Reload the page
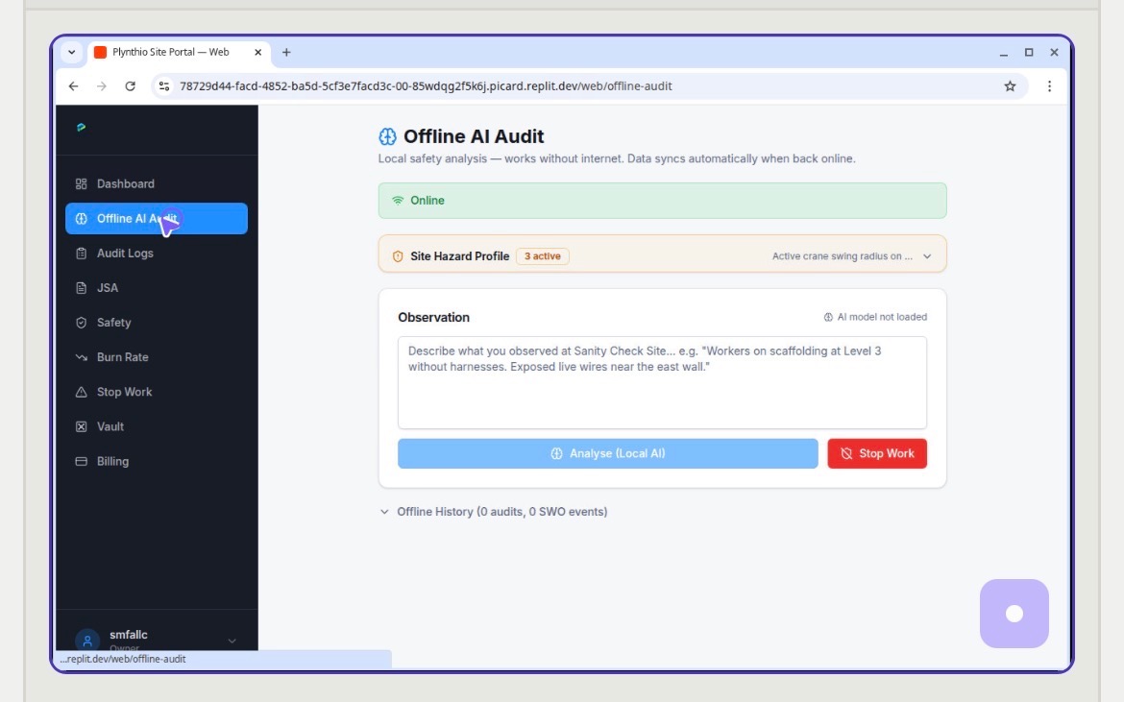The height and width of the screenshot is (702, 1124). click(x=130, y=86)
